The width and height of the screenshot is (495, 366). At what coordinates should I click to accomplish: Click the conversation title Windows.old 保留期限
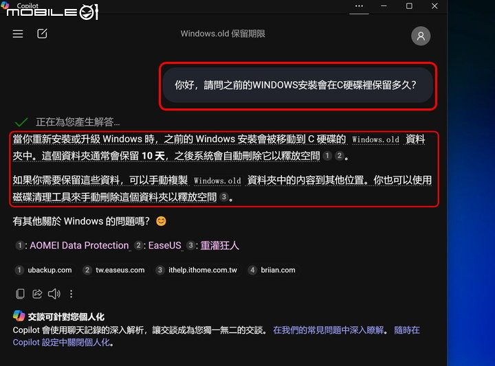[x=223, y=34]
